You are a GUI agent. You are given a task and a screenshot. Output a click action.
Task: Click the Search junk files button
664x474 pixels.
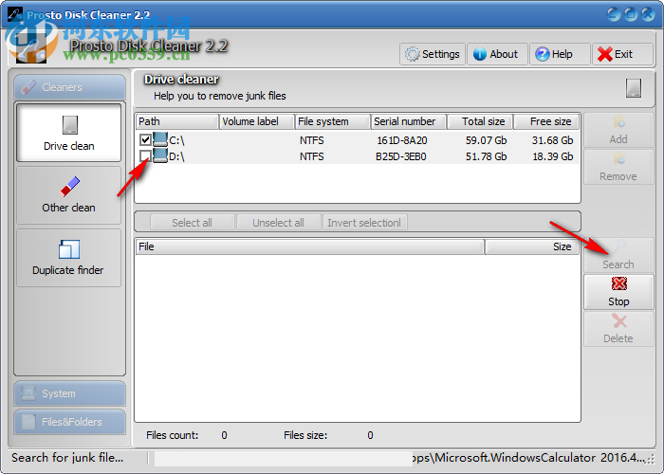(x=618, y=255)
